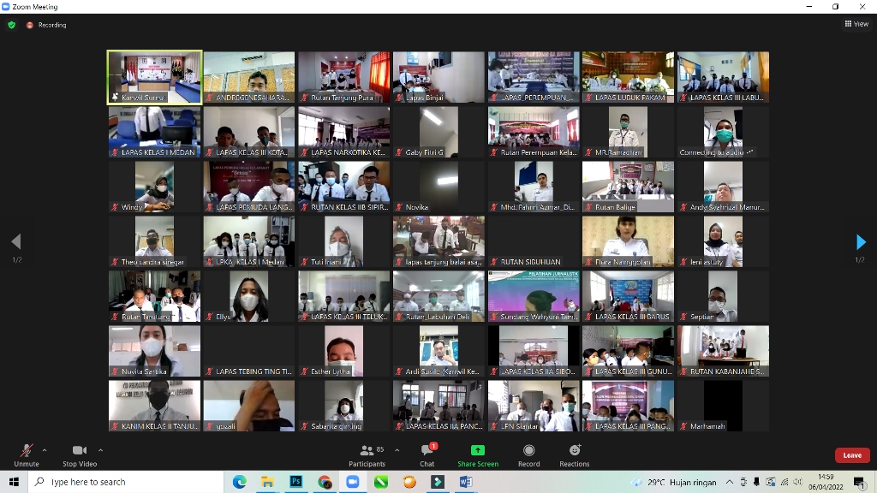
Task: Open the Chat panel
Action: tap(427, 454)
